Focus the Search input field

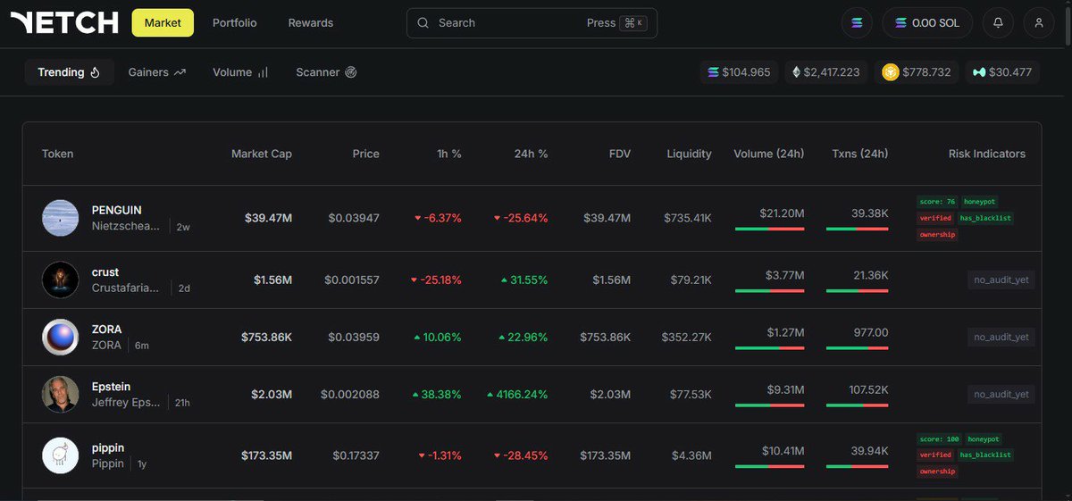pyautogui.click(x=532, y=23)
